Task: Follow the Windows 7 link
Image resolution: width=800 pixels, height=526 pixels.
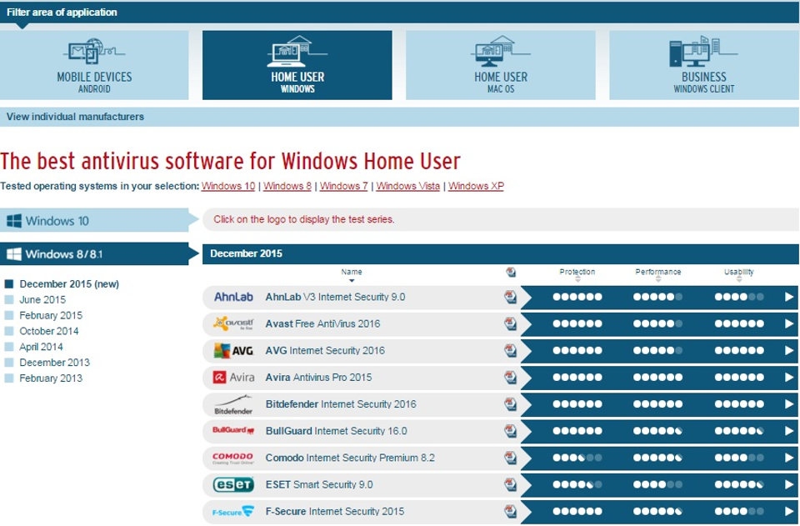Action: (344, 186)
